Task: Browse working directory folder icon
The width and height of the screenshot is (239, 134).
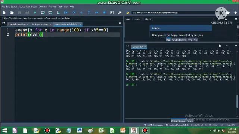Action: click(x=228, y=13)
